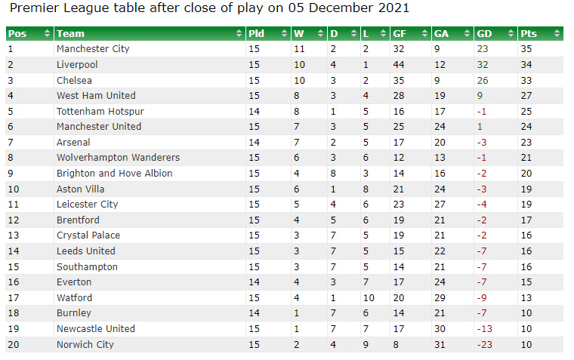Click the sort arrows in Pld column
The image size is (574, 360).
point(284,33)
